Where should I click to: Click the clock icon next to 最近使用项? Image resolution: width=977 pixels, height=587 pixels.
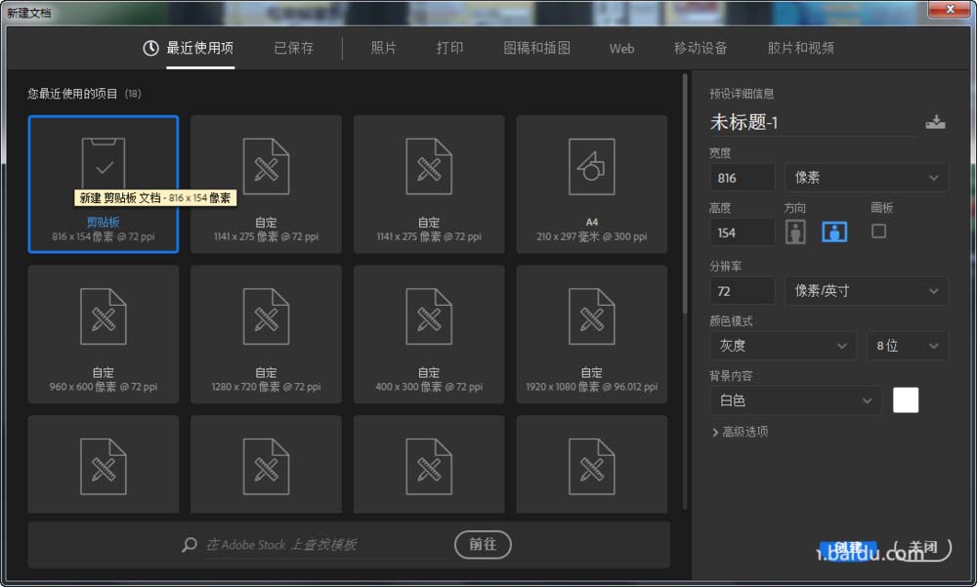click(150, 47)
